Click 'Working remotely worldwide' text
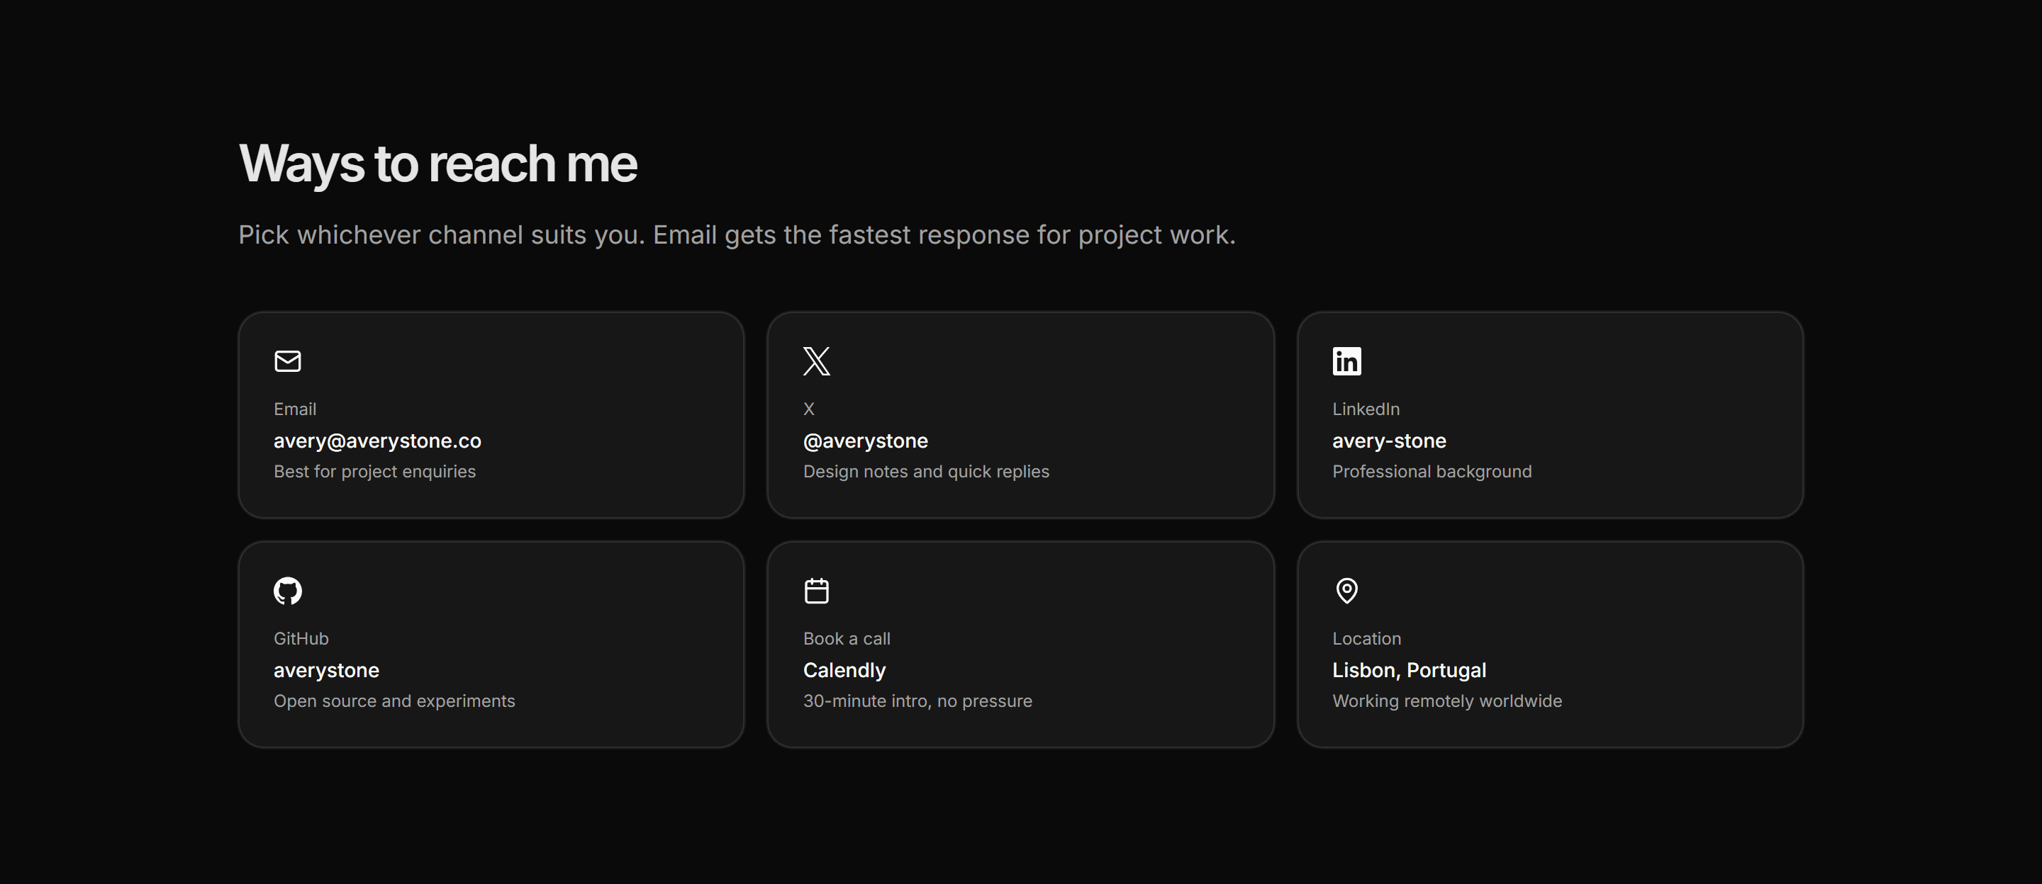 coord(1446,701)
